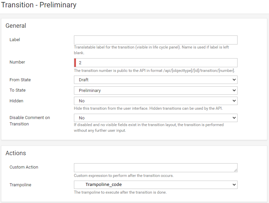This screenshot has height=203, width=269.
Task: Open the Hidden dropdown set to No
Action: click(156, 101)
